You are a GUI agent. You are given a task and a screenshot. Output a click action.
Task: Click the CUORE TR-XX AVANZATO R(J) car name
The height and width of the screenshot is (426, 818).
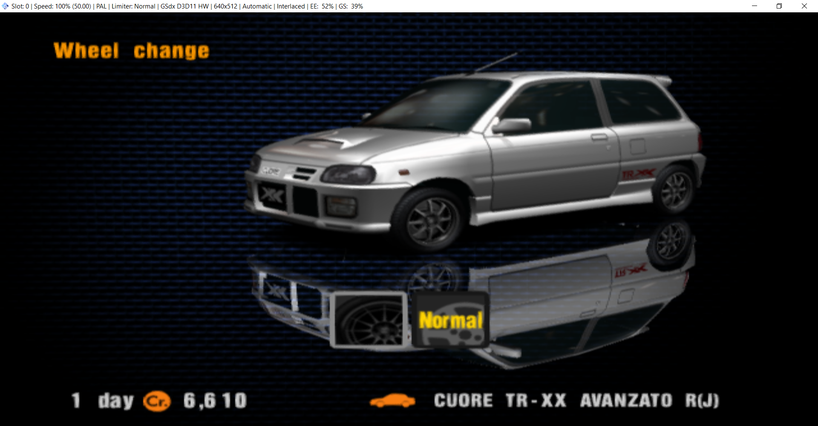pos(576,400)
